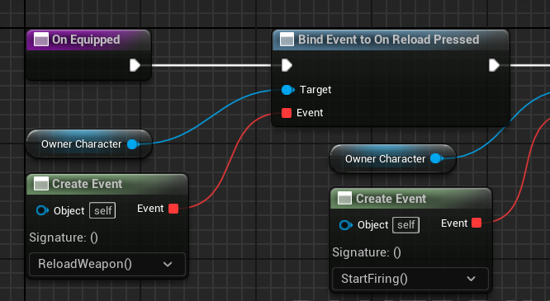Select the left Owner Character variable node
The height and width of the screenshot is (301, 550).
(x=89, y=144)
